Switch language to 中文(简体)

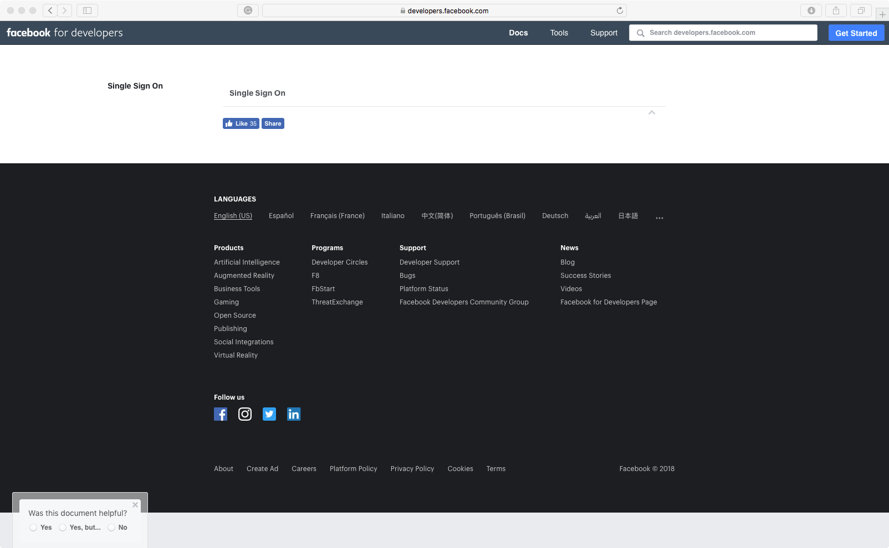pyautogui.click(x=437, y=216)
